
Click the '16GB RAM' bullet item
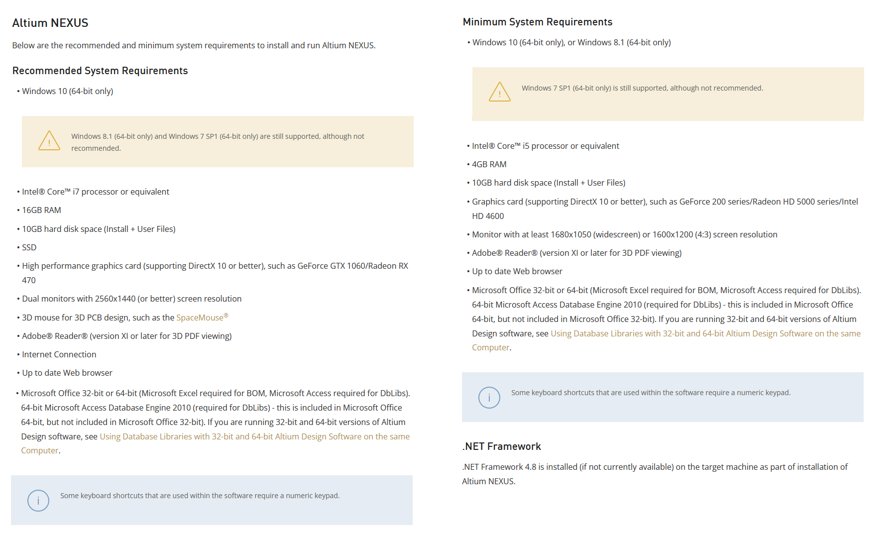click(41, 210)
